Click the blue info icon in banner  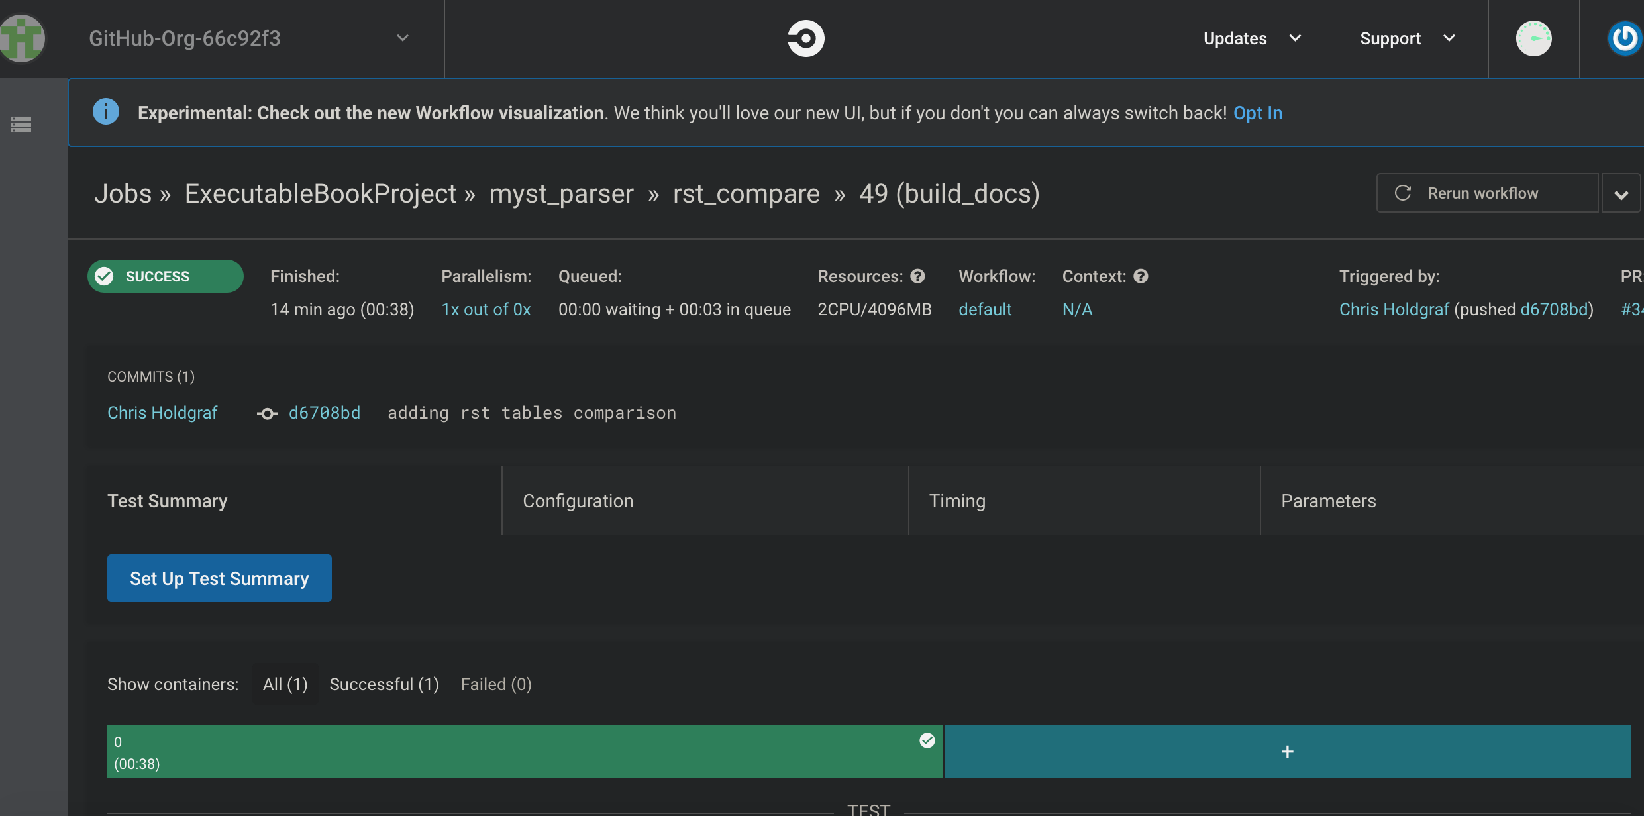(106, 111)
